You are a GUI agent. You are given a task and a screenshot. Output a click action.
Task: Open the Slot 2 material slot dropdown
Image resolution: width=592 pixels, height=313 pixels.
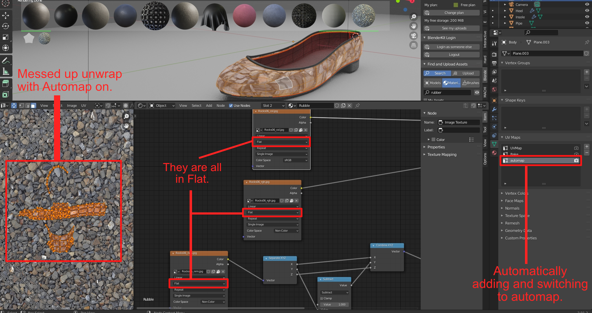click(x=273, y=106)
